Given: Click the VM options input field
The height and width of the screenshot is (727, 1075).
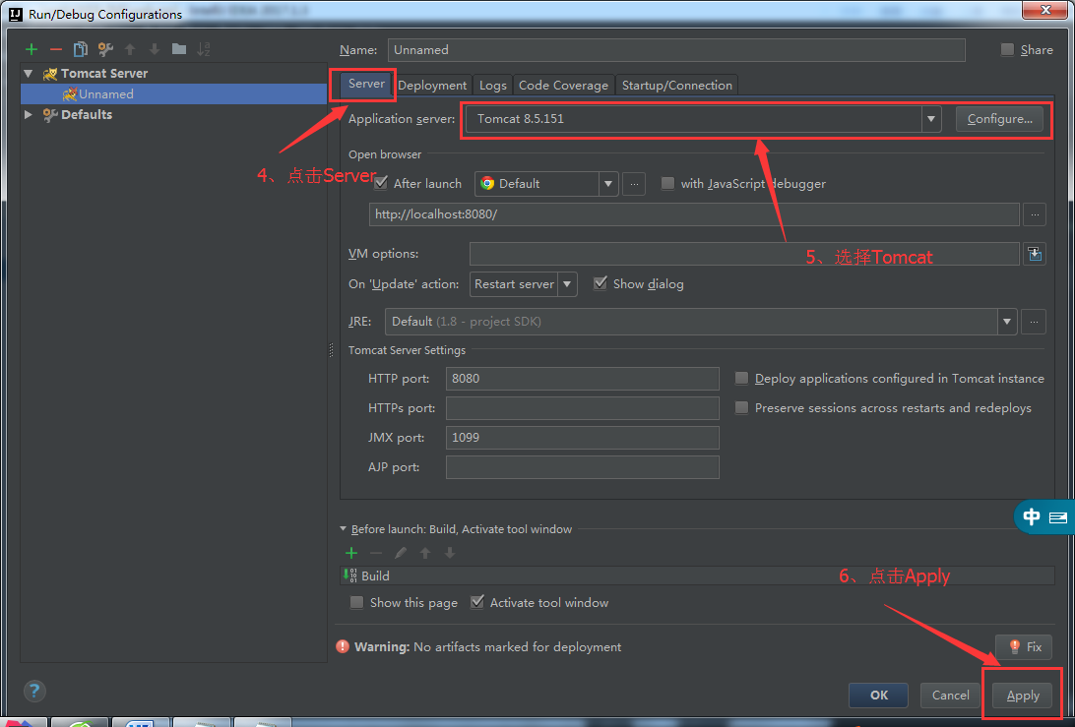Looking at the screenshot, I should [744, 254].
